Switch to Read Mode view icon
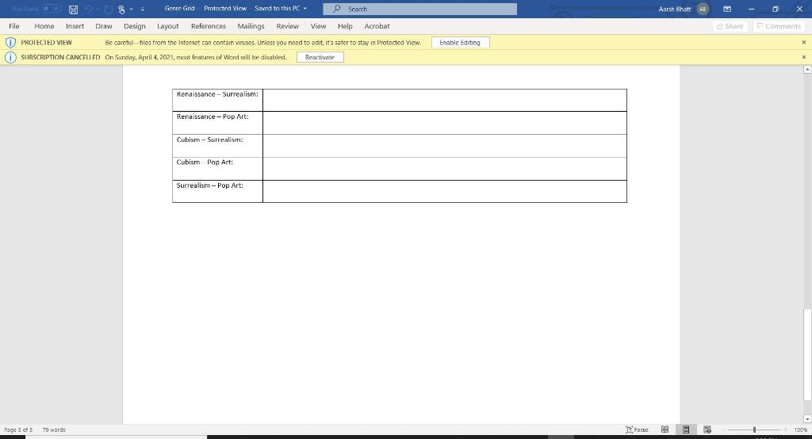Screen dimensions: 812x439 [665, 429]
